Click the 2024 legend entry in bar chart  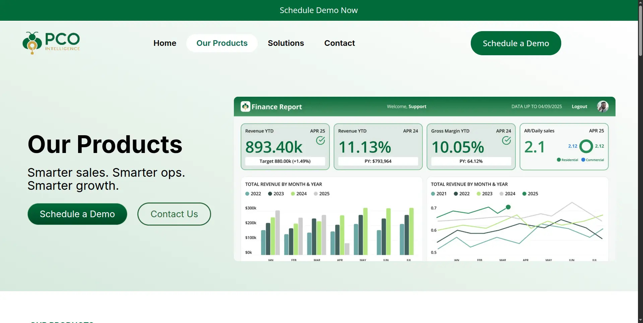[299, 194]
